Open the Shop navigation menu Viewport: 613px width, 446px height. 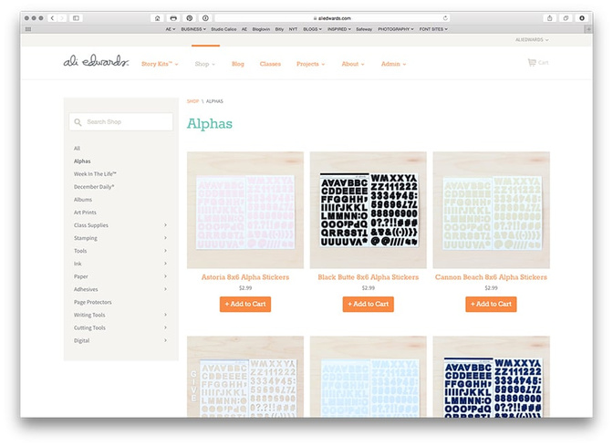[205, 64]
